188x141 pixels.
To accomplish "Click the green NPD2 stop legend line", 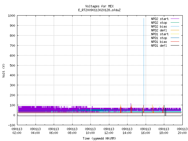I will pos(175,23).
